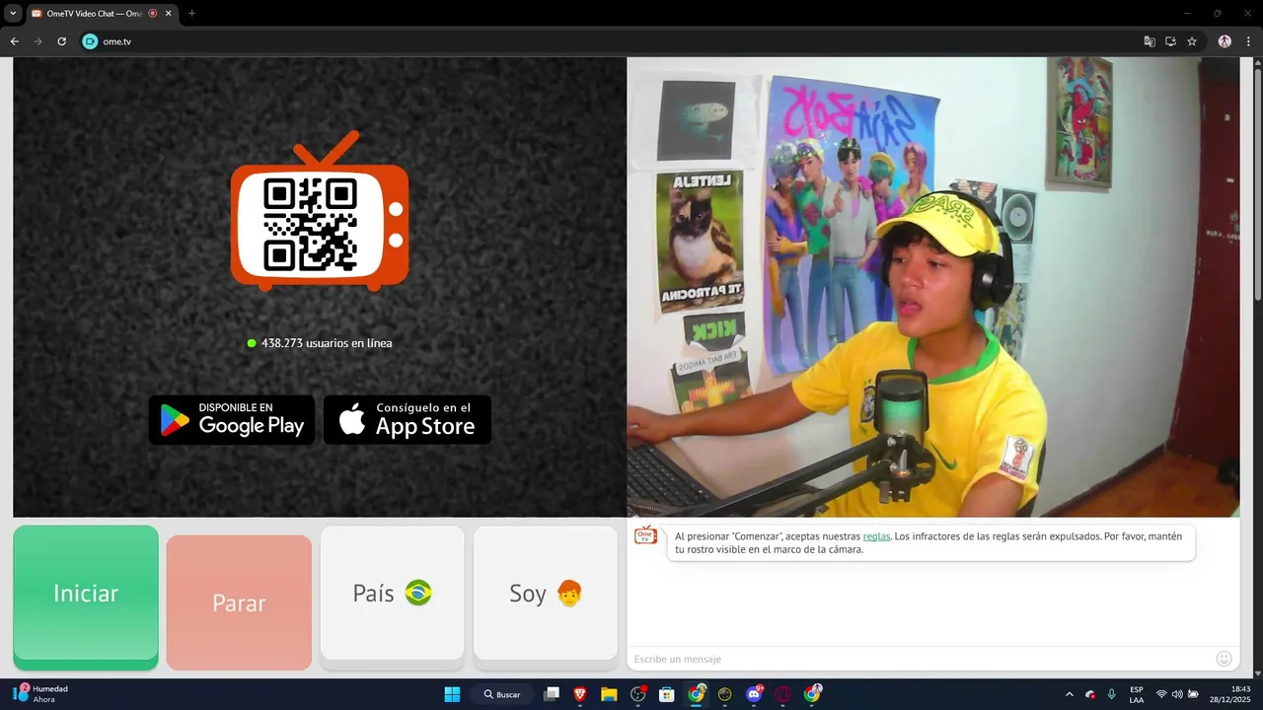Click the taskbar Buscar search box

[x=501, y=694]
